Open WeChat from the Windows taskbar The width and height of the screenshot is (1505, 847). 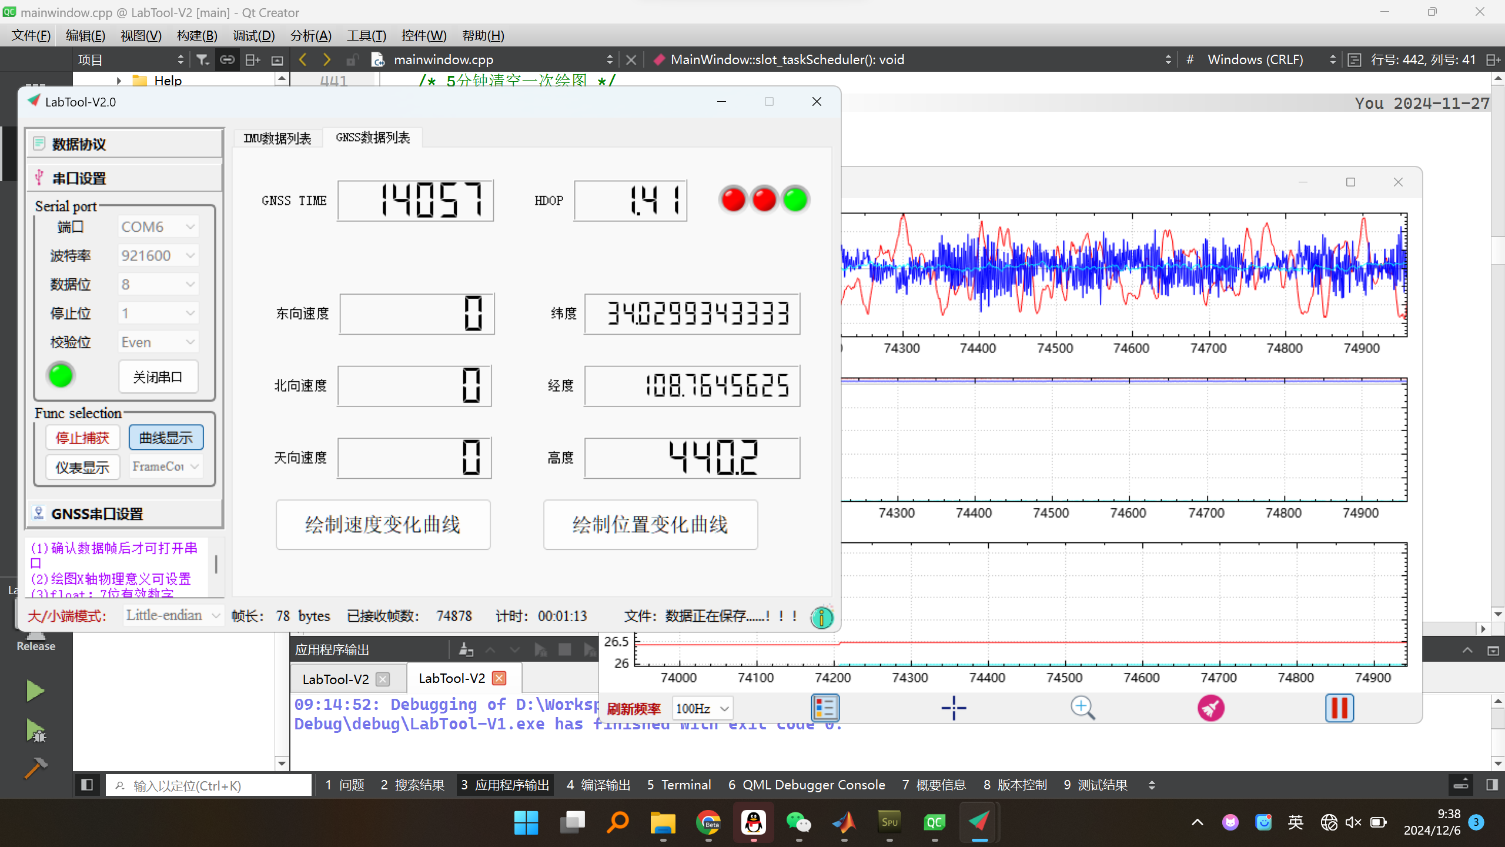tap(799, 822)
